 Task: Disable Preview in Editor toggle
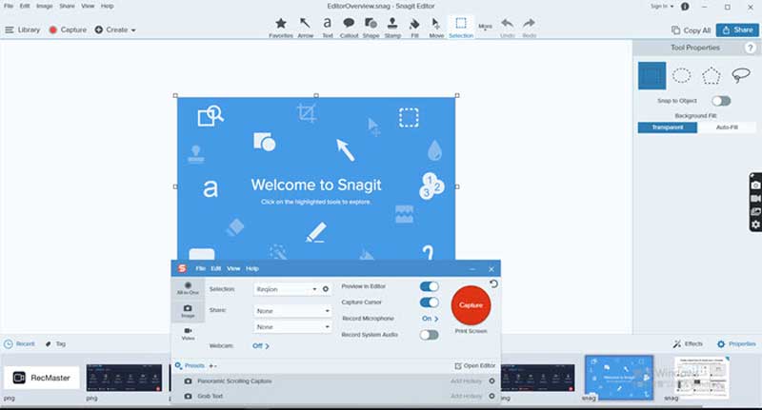tap(429, 286)
